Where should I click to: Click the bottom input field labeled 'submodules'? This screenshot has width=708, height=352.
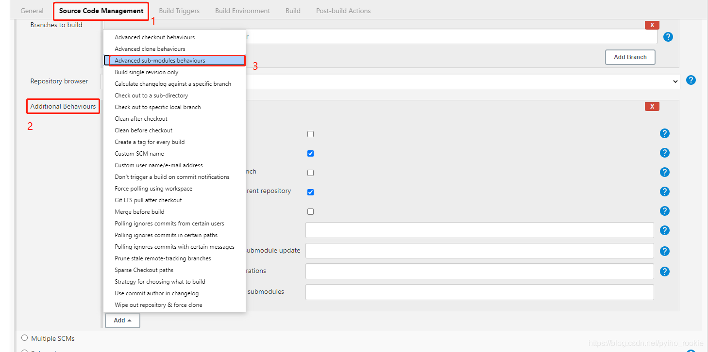pos(480,292)
